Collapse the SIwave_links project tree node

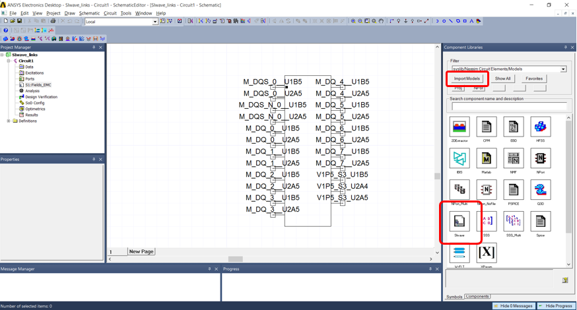coord(2,55)
